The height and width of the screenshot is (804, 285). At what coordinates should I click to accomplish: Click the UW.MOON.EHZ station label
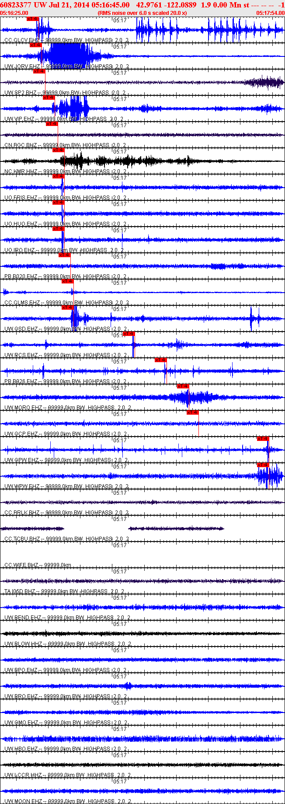24,801
